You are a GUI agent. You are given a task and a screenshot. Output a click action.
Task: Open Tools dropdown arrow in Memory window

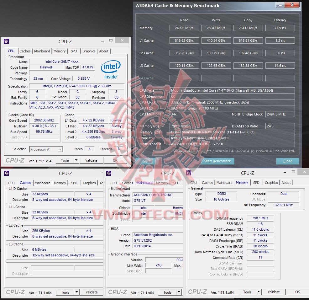coord(259,292)
